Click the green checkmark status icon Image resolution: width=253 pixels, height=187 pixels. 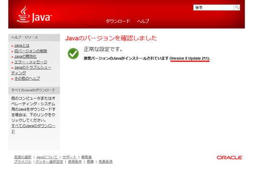(x=73, y=53)
